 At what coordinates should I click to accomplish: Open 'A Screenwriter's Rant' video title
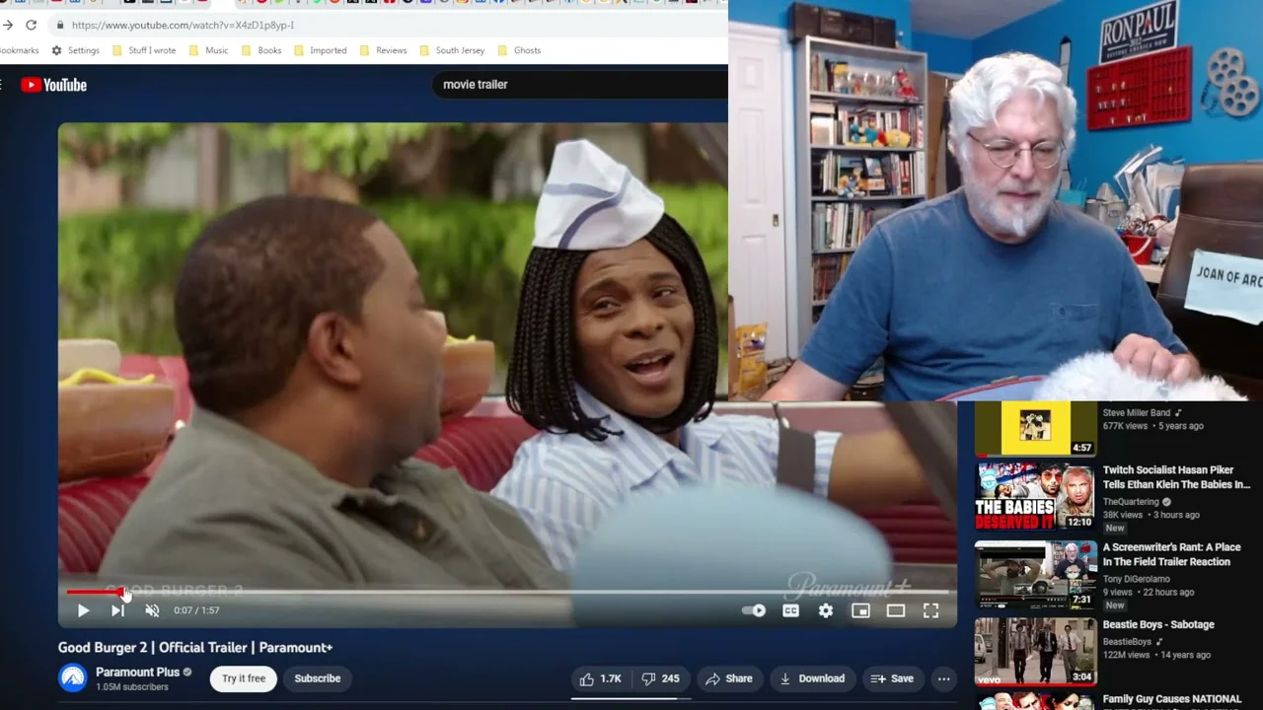tap(1171, 554)
